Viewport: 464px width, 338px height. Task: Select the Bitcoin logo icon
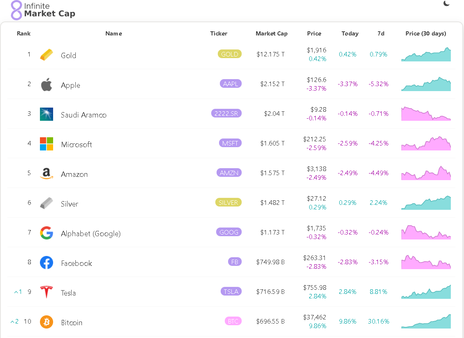coord(47,322)
